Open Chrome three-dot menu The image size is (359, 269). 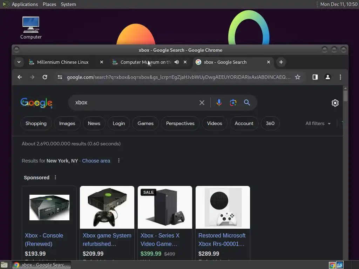[x=340, y=77]
